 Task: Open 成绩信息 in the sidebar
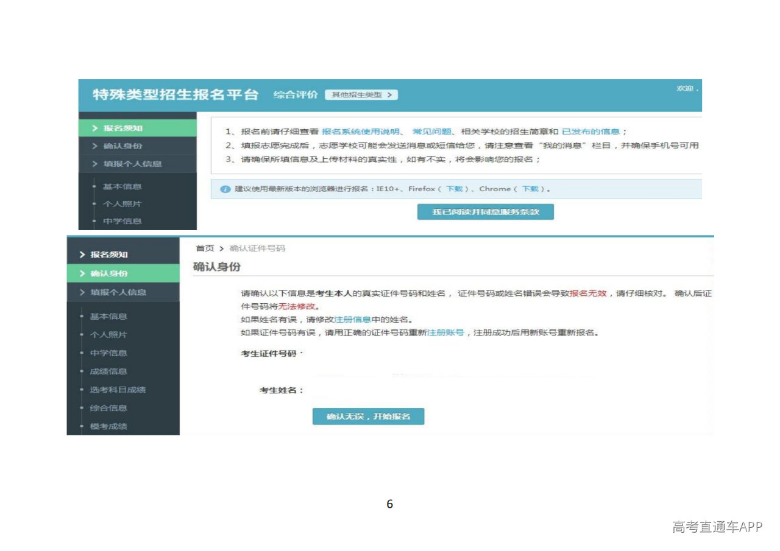[x=108, y=371]
